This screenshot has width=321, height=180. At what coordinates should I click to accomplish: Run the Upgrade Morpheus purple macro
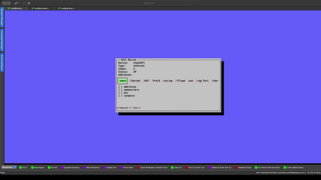[71, 167]
